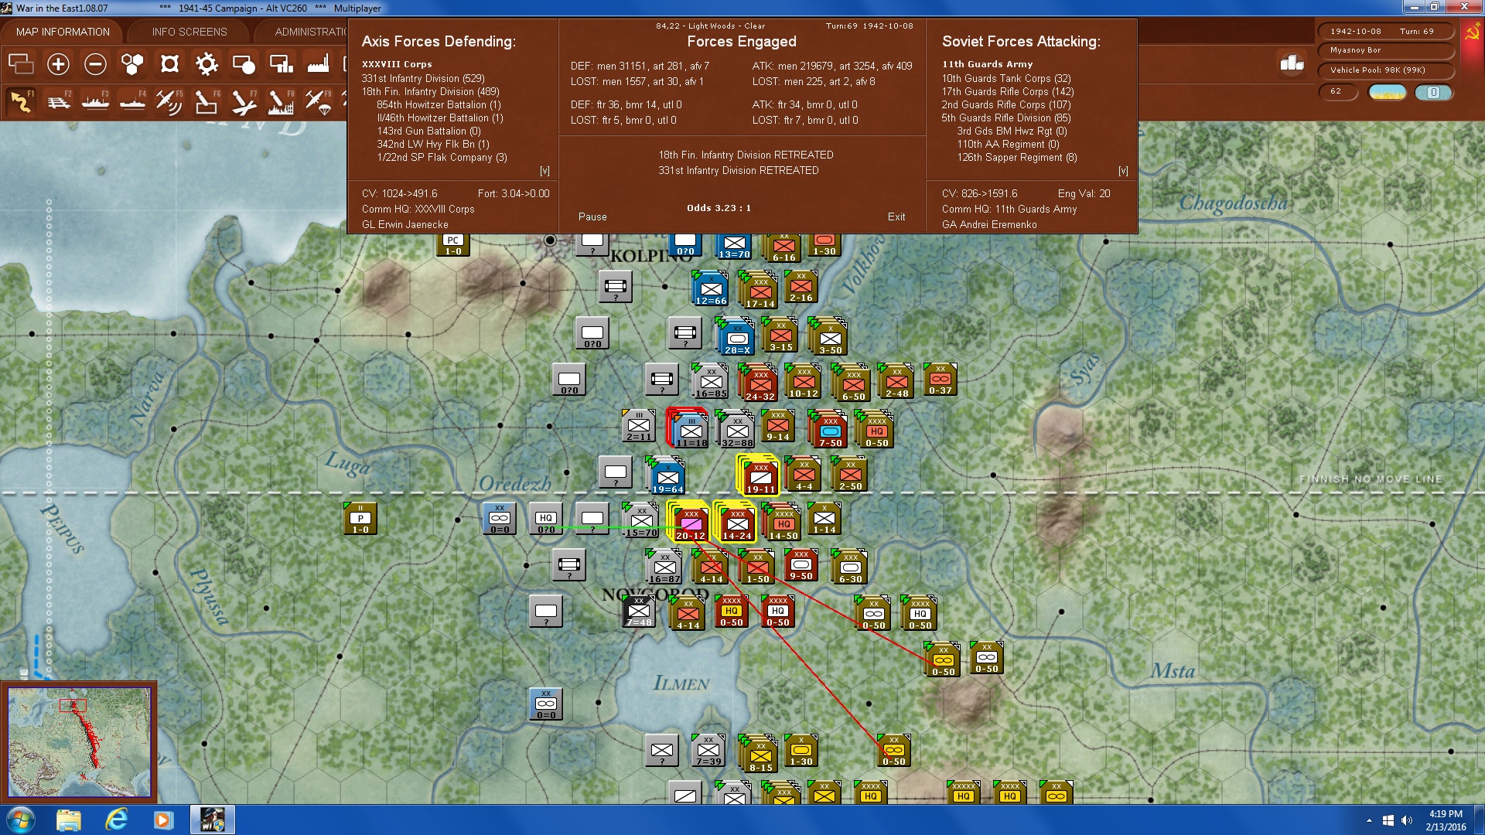Select the 0-37 Soviet airbase counter

tap(940, 380)
